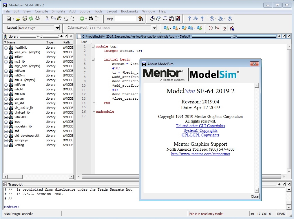Screen dimensions: 294x219
Task: Click the Delete bookmark flag icon
Action: point(175,28)
